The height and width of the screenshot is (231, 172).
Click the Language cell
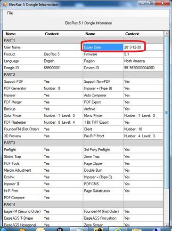point(23,61)
